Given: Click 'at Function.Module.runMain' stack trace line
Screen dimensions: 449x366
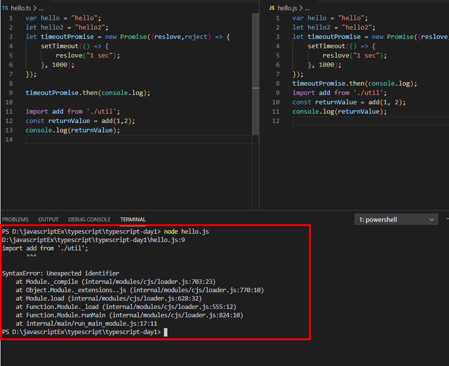Looking at the screenshot, I should coord(129,315).
